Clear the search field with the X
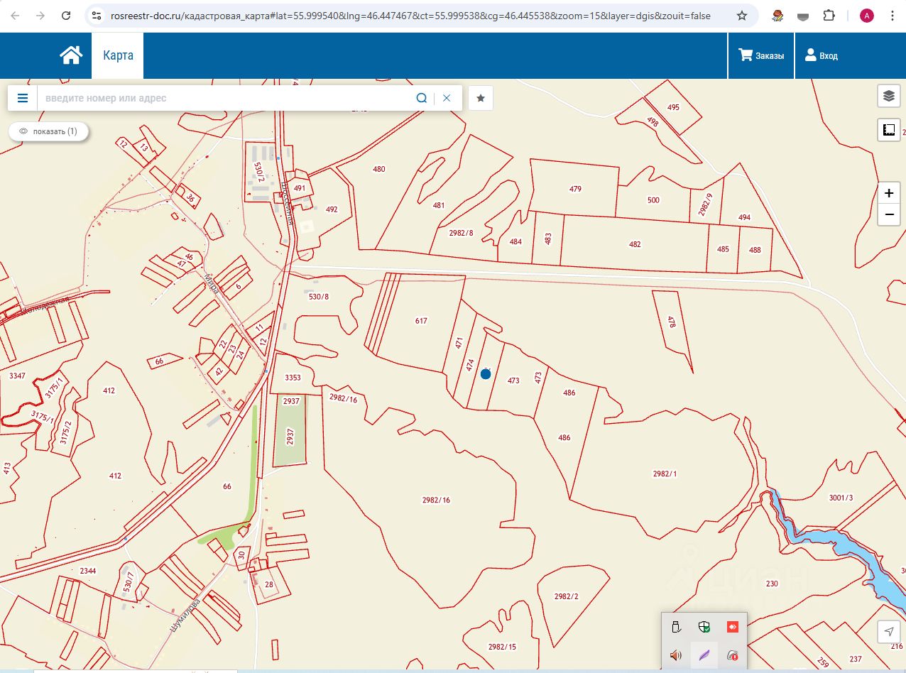This screenshot has height=673, width=906. [447, 98]
